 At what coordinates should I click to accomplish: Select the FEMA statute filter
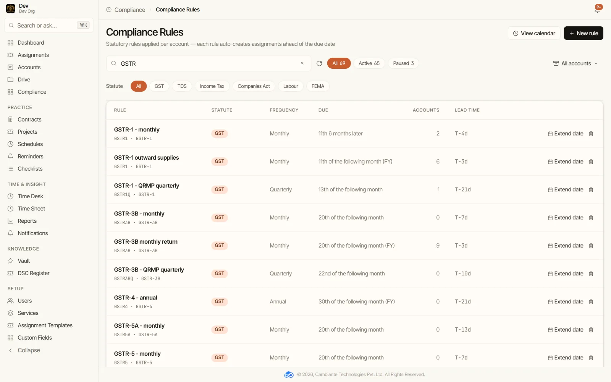click(318, 86)
